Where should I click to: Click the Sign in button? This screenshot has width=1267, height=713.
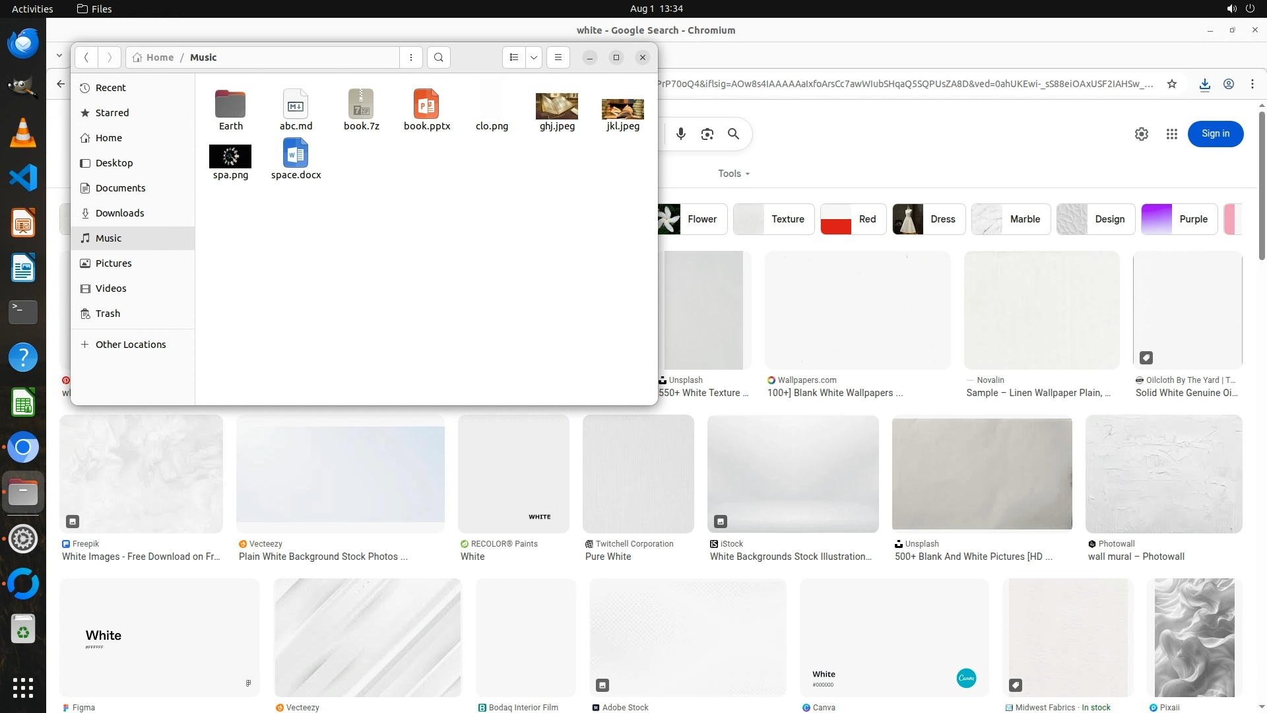pyautogui.click(x=1215, y=134)
